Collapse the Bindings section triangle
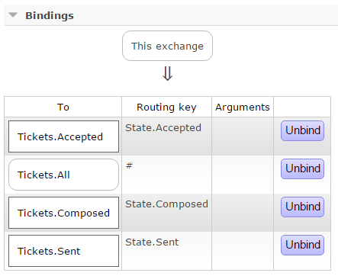The image size is (338, 276). tap(13, 15)
